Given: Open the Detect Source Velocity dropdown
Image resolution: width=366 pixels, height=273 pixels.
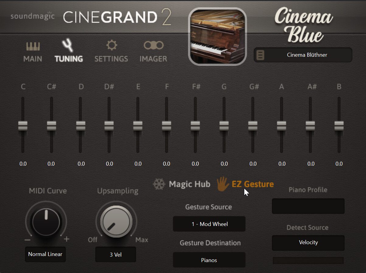Looking at the screenshot, I should (308, 242).
